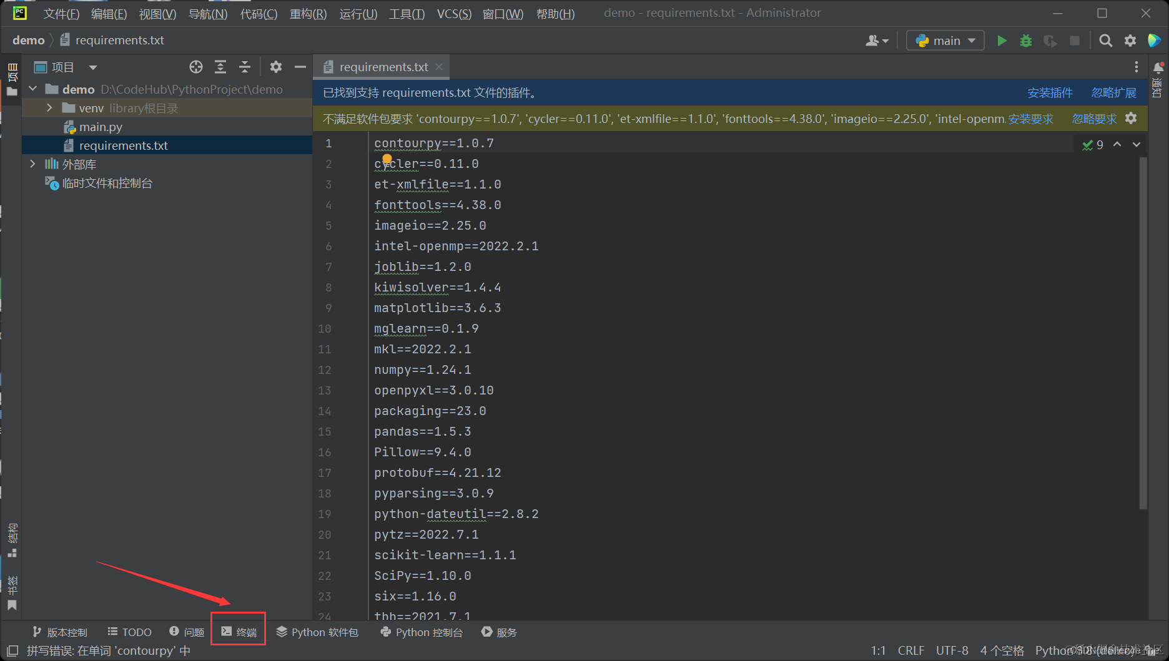Click 4 个空格 indent setting in status bar
This screenshot has width=1169, height=661.
click(x=1002, y=651)
